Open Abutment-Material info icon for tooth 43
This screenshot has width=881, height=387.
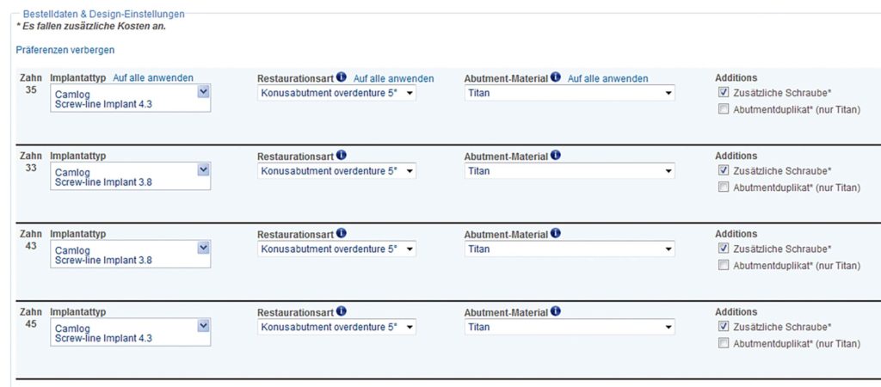(556, 234)
